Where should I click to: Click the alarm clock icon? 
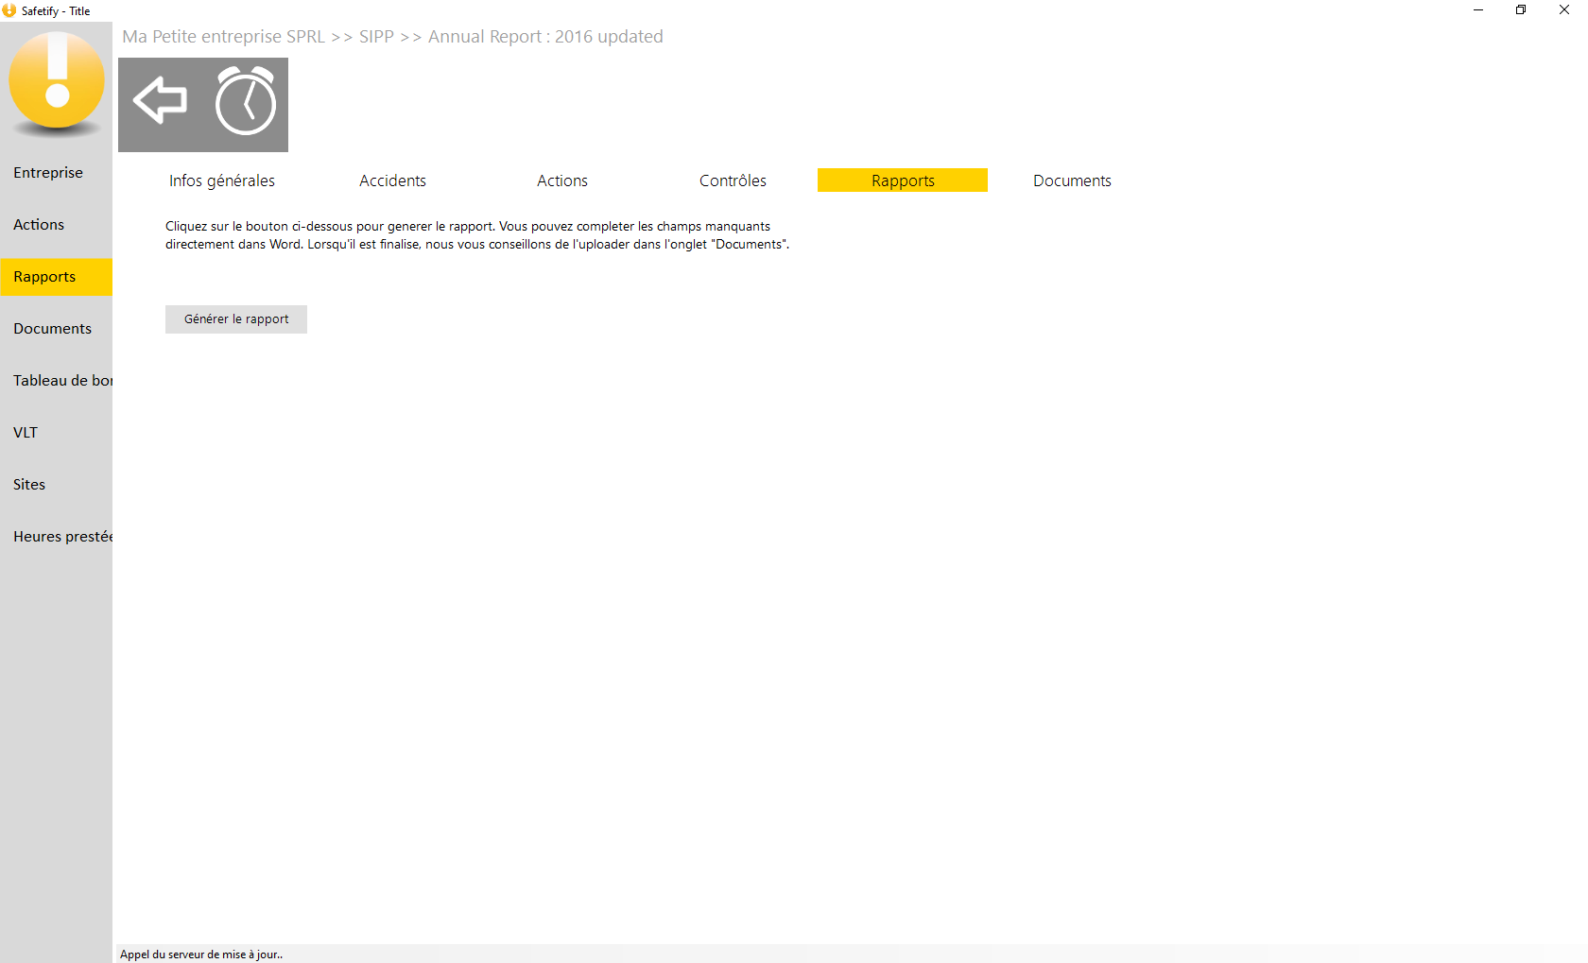click(246, 101)
